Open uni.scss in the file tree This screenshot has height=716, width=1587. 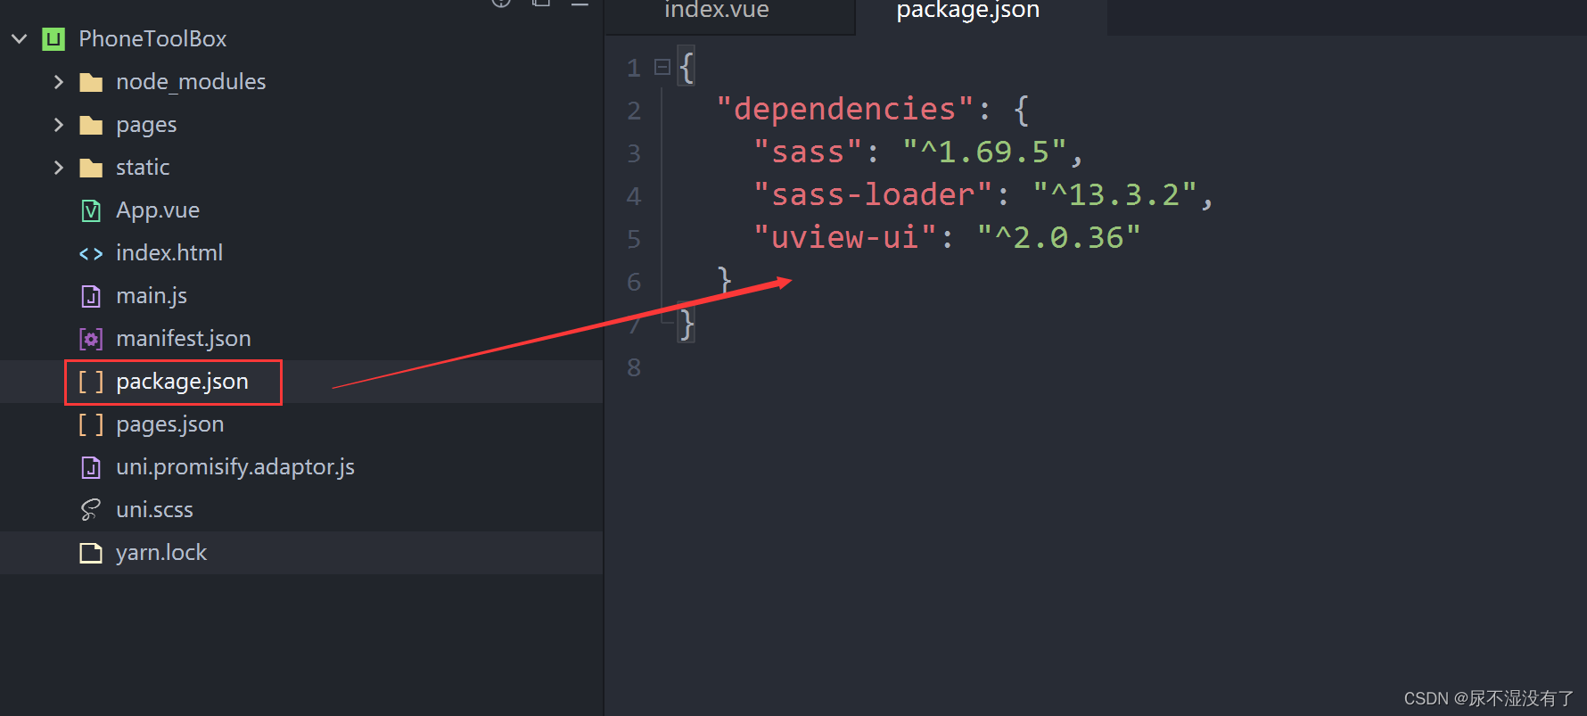(154, 510)
